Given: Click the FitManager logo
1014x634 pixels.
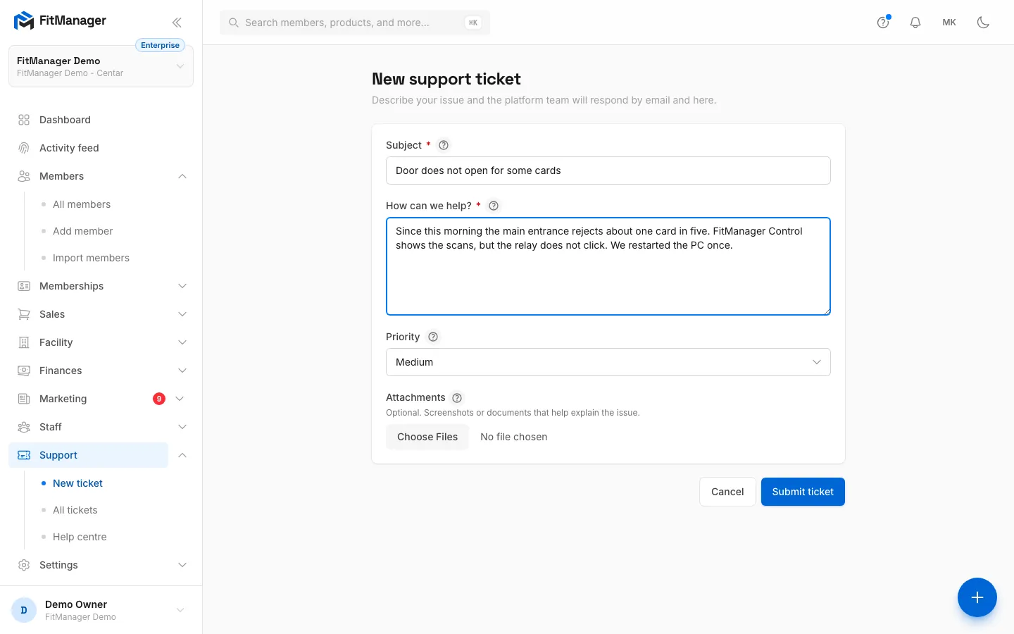Looking at the screenshot, I should 61,21.
